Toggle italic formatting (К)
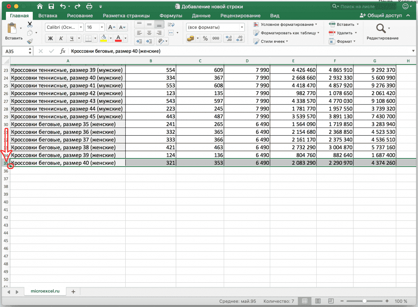The image size is (418, 307). [x=61, y=38]
